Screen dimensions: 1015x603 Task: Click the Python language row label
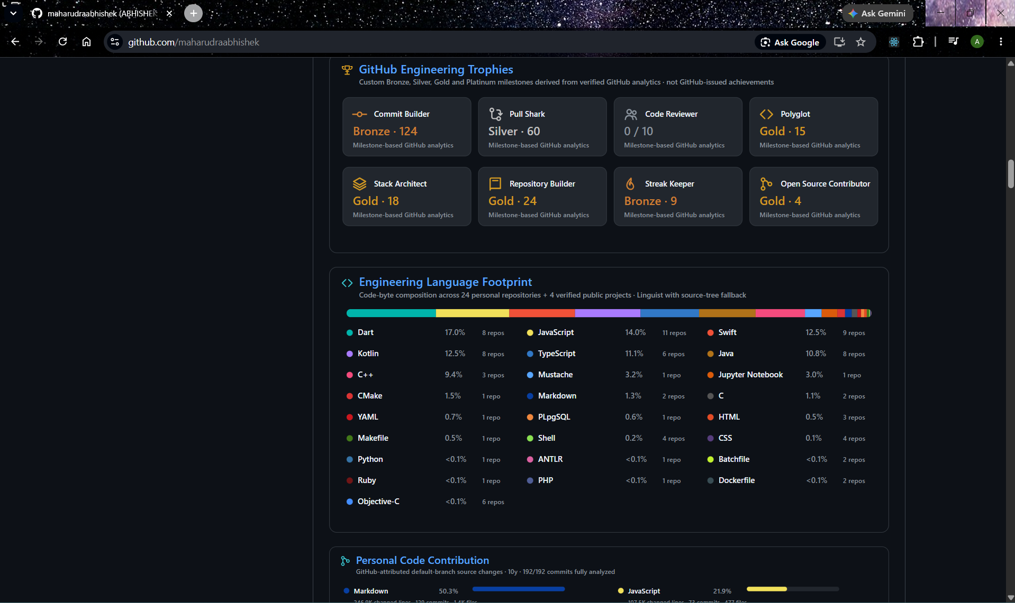point(370,459)
